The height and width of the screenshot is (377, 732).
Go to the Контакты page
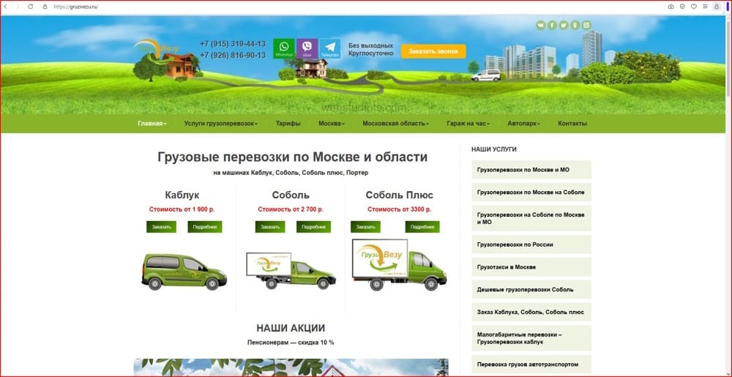click(x=572, y=124)
